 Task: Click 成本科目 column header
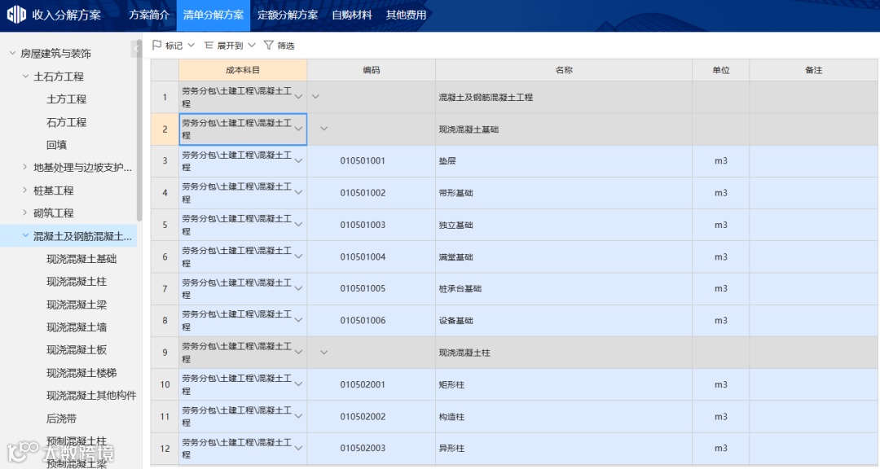click(243, 70)
